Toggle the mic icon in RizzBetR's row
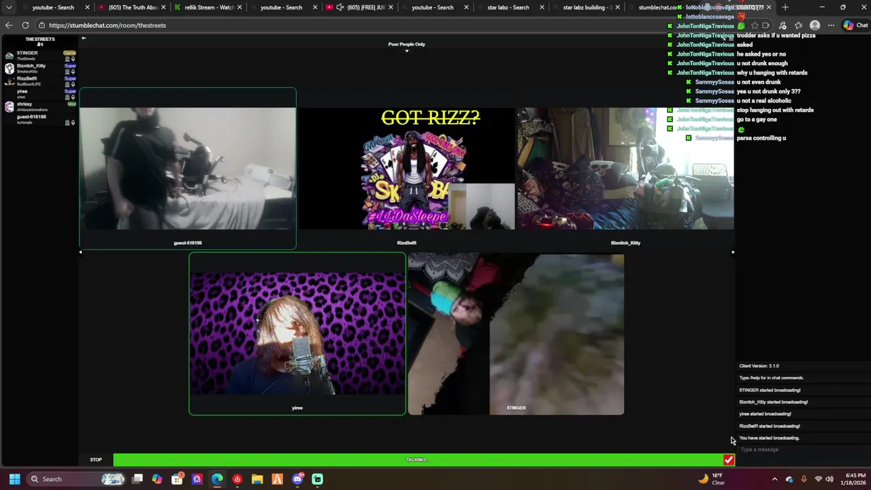Image resolution: width=871 pixels, height=490 pixels. tap(73, 84)
